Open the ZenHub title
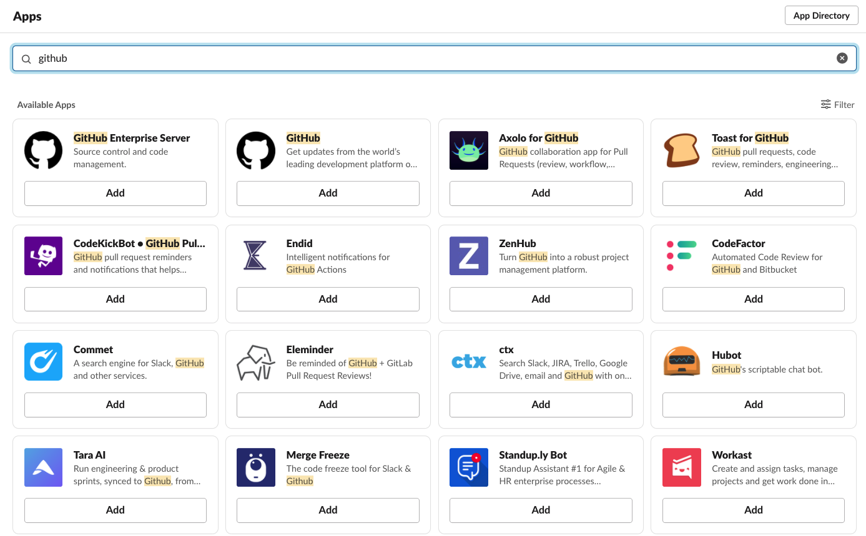Image resolution: width=866 pixels, height=536 pixels. coord(518,243)
